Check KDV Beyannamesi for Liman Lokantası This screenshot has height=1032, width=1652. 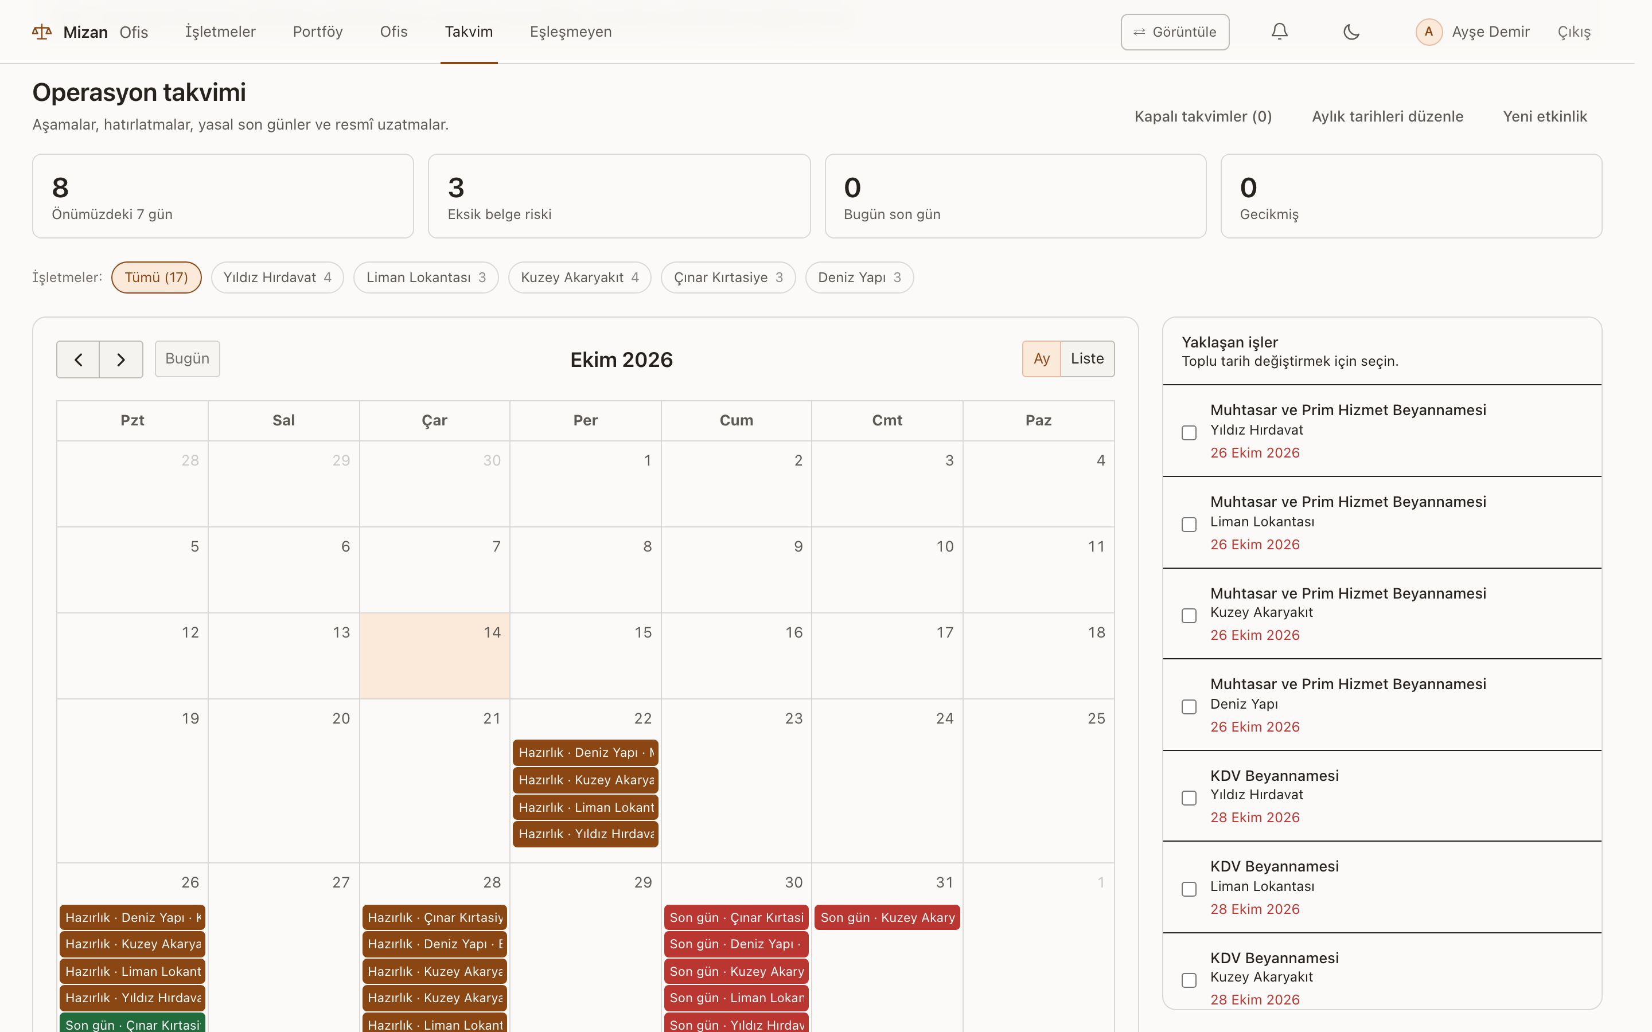point(1189,889)
